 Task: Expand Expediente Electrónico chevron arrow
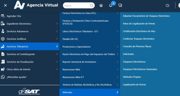tap(57, 23)
